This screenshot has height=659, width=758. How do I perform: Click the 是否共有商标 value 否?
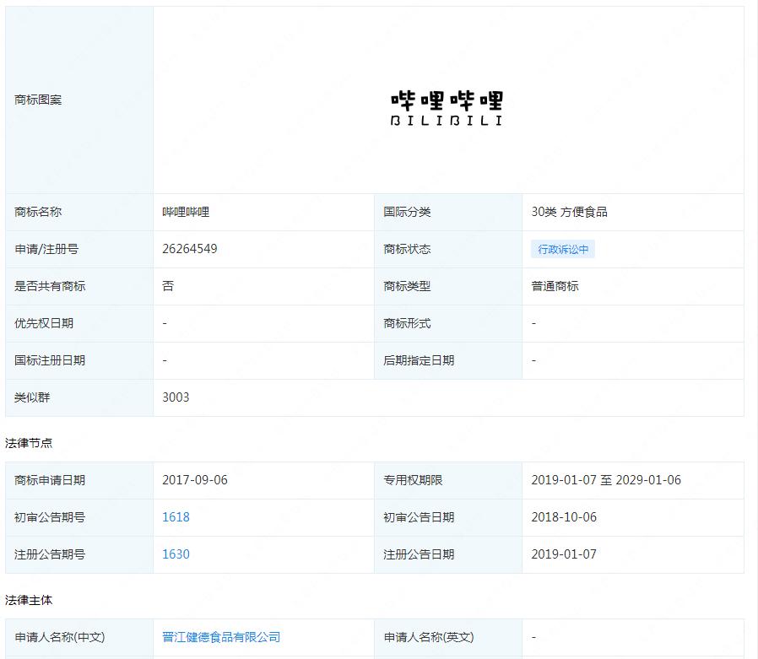click(x=166, y=286)
